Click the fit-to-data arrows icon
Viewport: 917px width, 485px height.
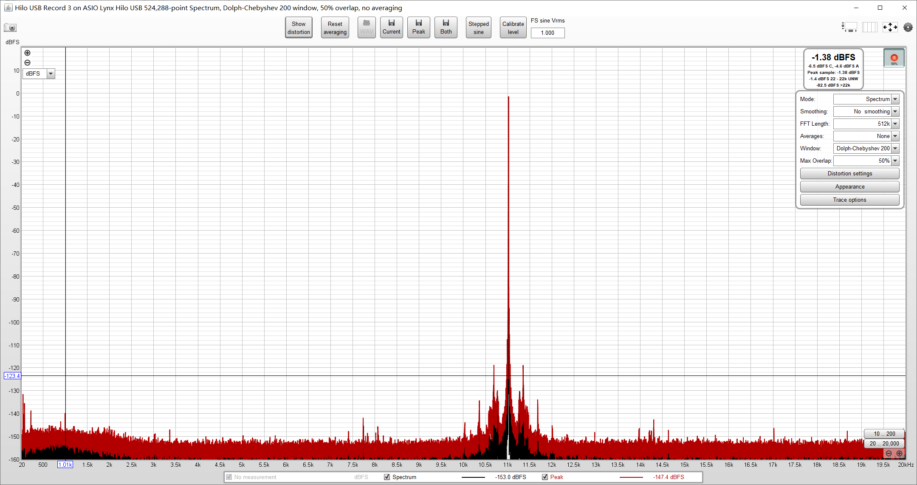pos(890,28)
